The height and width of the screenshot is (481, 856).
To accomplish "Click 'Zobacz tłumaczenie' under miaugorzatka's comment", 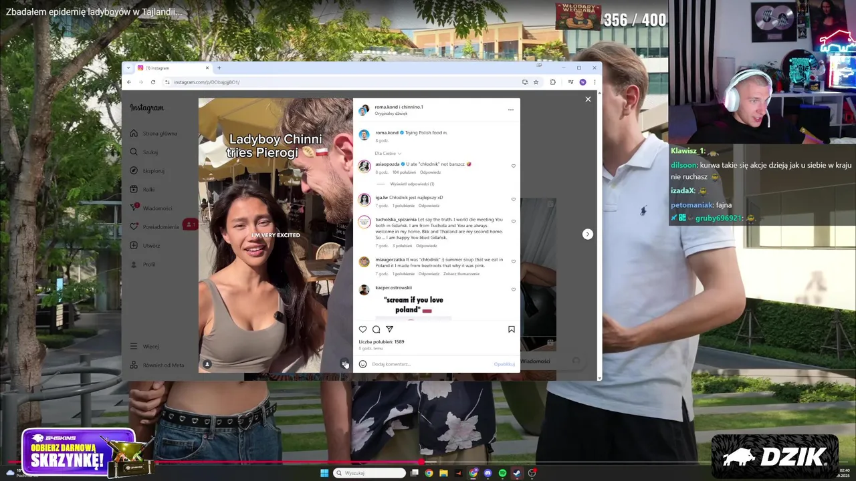I will click(461, 274).
